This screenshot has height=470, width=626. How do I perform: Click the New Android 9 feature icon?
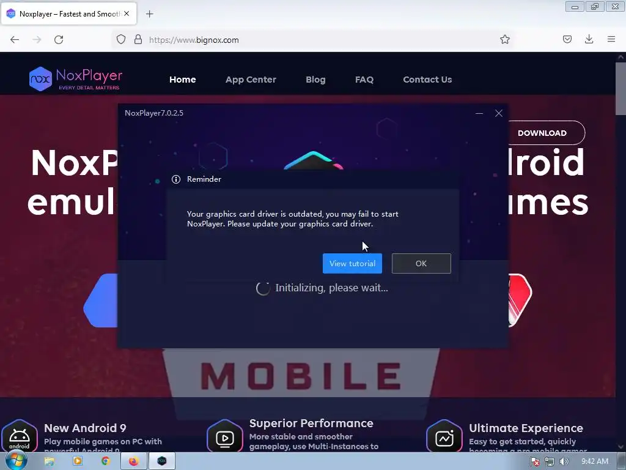tap(19, 437)
